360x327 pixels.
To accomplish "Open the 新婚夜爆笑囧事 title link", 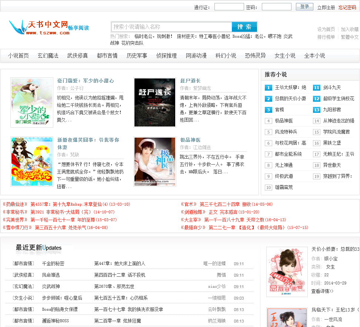I will 88,143.
